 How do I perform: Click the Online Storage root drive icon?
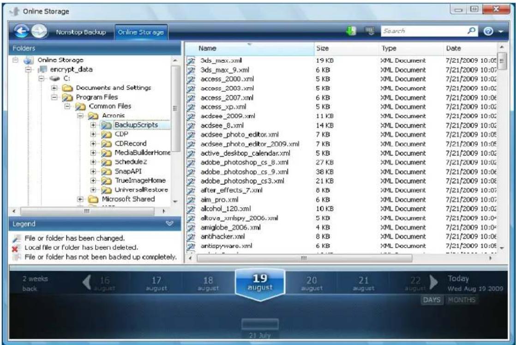[28, 60]
